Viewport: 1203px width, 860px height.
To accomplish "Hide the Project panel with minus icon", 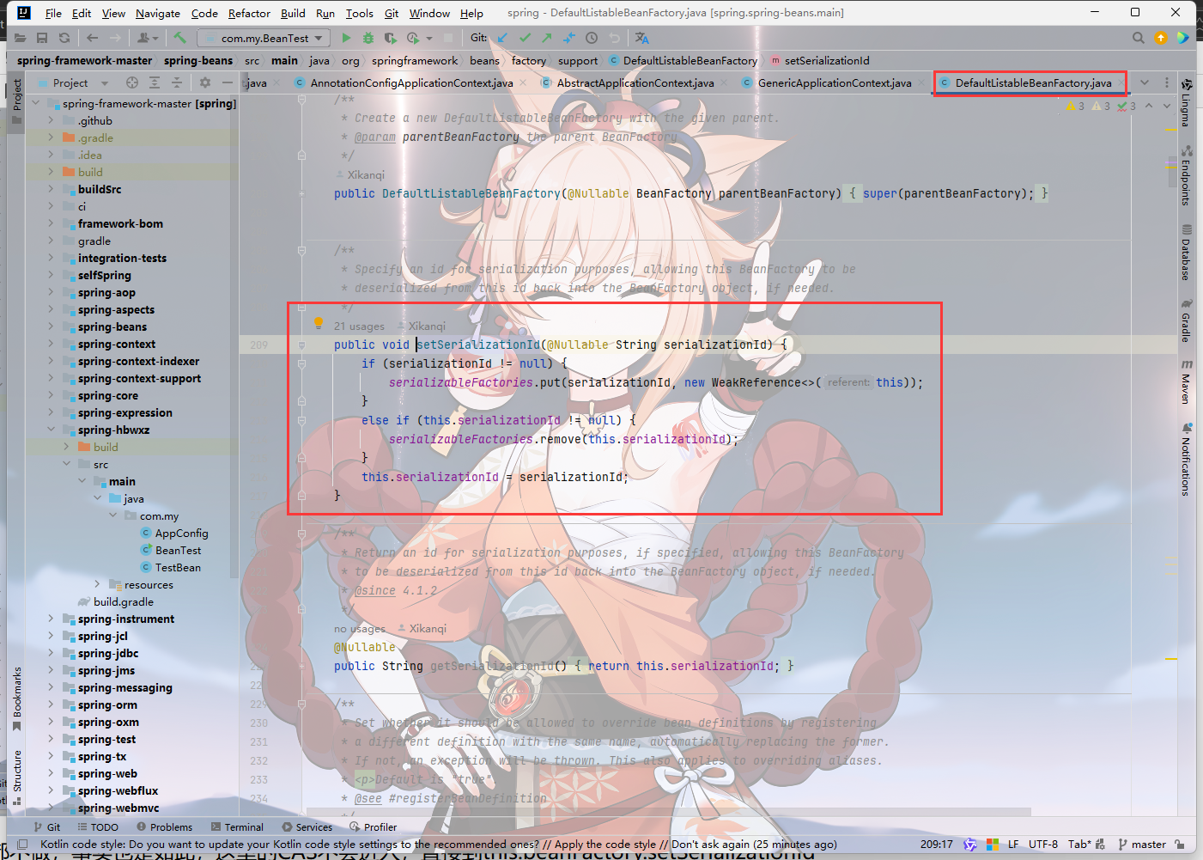I will tap(228, 82).
